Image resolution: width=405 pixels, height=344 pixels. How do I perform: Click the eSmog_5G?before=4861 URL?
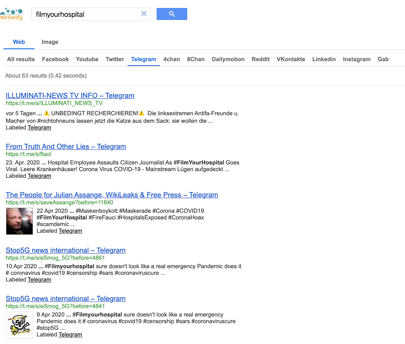[x=55, y=258]
